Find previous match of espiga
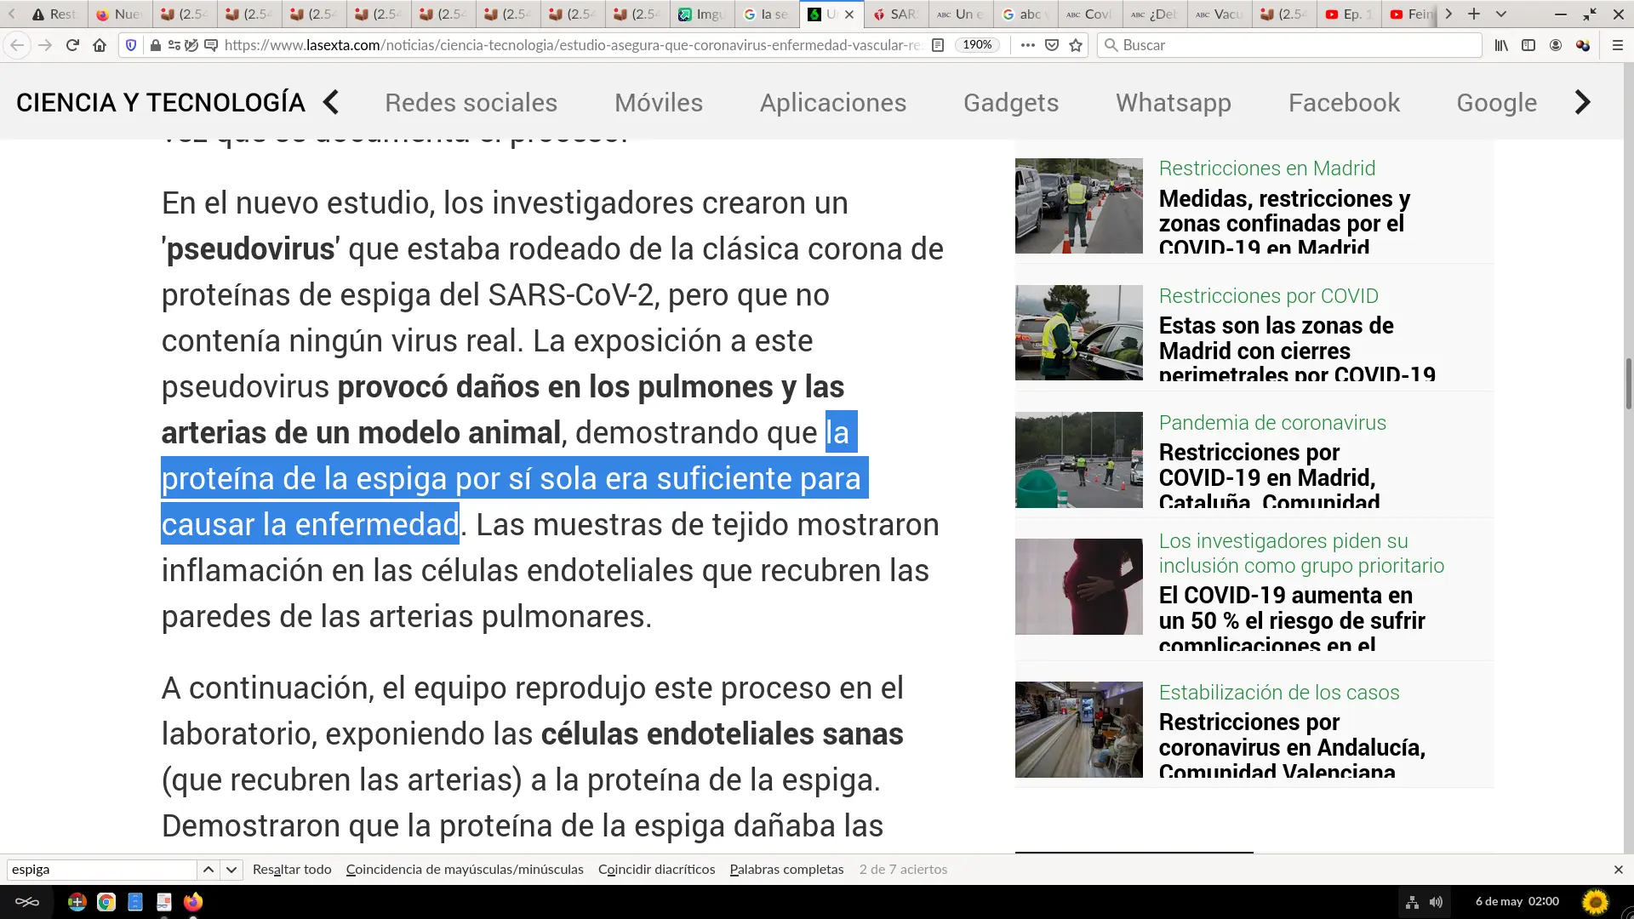1634x919 pixels. click(x=209, y=870)
